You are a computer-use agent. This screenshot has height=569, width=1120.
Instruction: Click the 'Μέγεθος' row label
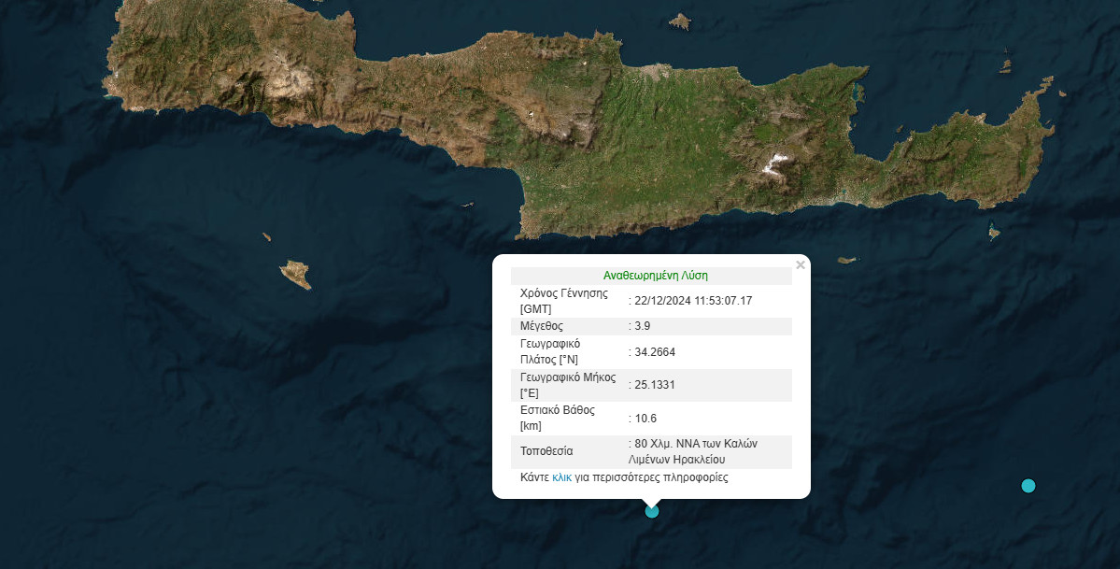tap(542, 326)
